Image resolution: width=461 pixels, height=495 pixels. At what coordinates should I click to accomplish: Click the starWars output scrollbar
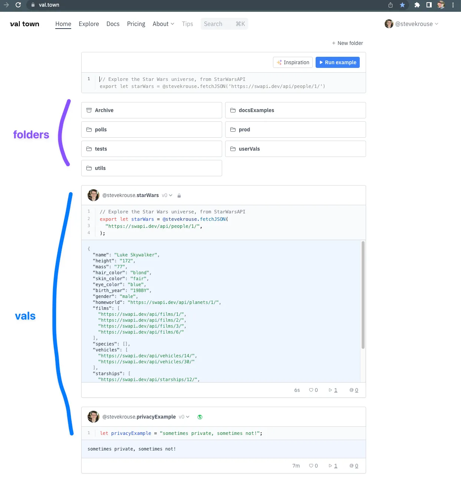(x=363, y=295)
